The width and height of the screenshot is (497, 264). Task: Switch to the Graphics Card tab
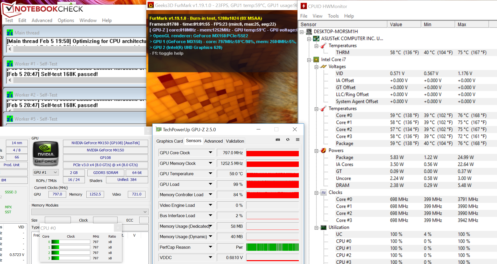pyautogui.click(x=170, y=141)
